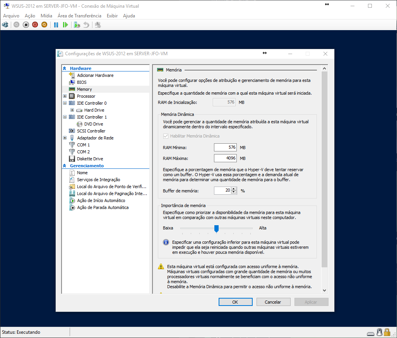Screen dimensions: 397x338
Task: Reset the VM with the green play-bar icon
Action: pos(65,25)
